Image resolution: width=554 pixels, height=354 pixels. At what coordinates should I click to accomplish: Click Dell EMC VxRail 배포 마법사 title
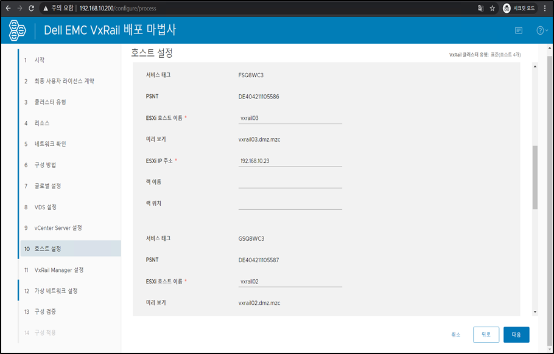pyautogui.click(x=110, y=30)
